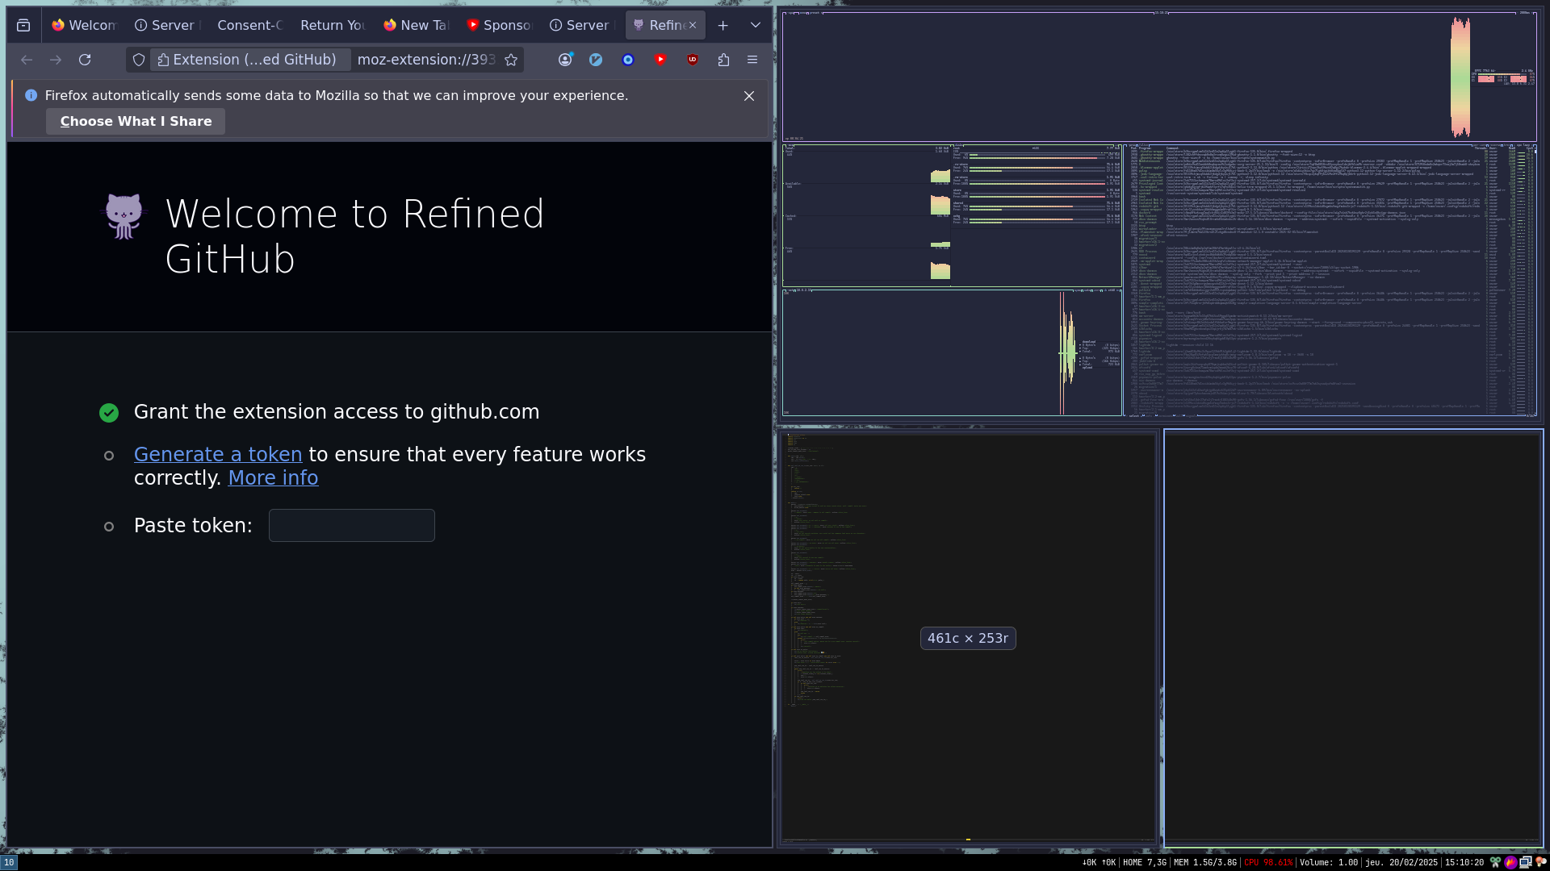
Task: Open the Extensions puzzle-piece menu
Action: [x=723, y=60]
